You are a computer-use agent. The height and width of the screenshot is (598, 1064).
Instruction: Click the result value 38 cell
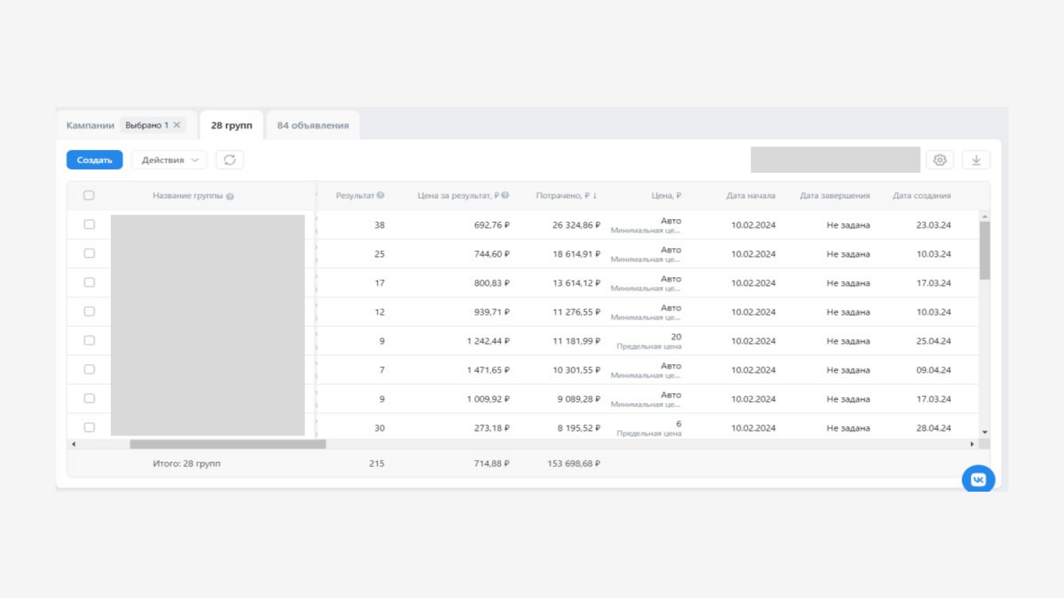[x=379, y=225]
